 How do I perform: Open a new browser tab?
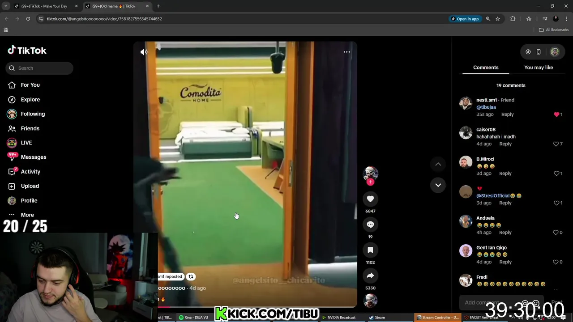tap(158, 6)
